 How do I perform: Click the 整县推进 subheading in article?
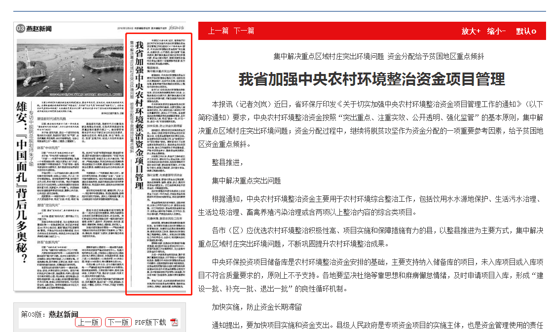[x=227, y=162]
